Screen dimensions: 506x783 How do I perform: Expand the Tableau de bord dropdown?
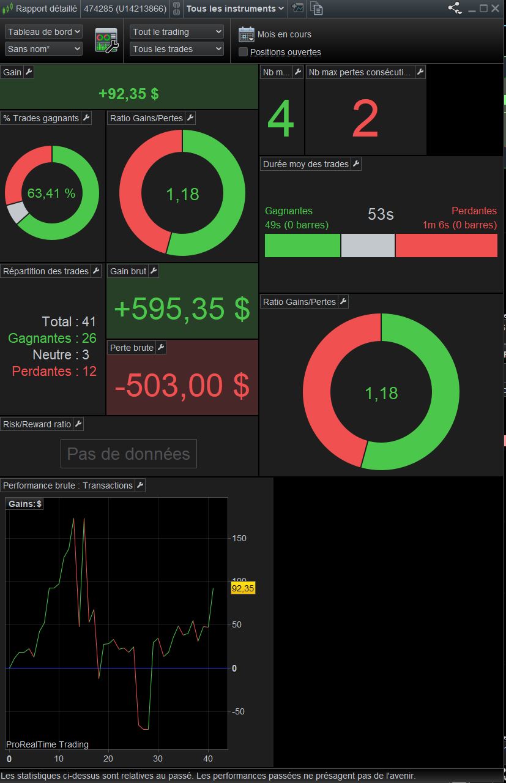click(43, 32)
